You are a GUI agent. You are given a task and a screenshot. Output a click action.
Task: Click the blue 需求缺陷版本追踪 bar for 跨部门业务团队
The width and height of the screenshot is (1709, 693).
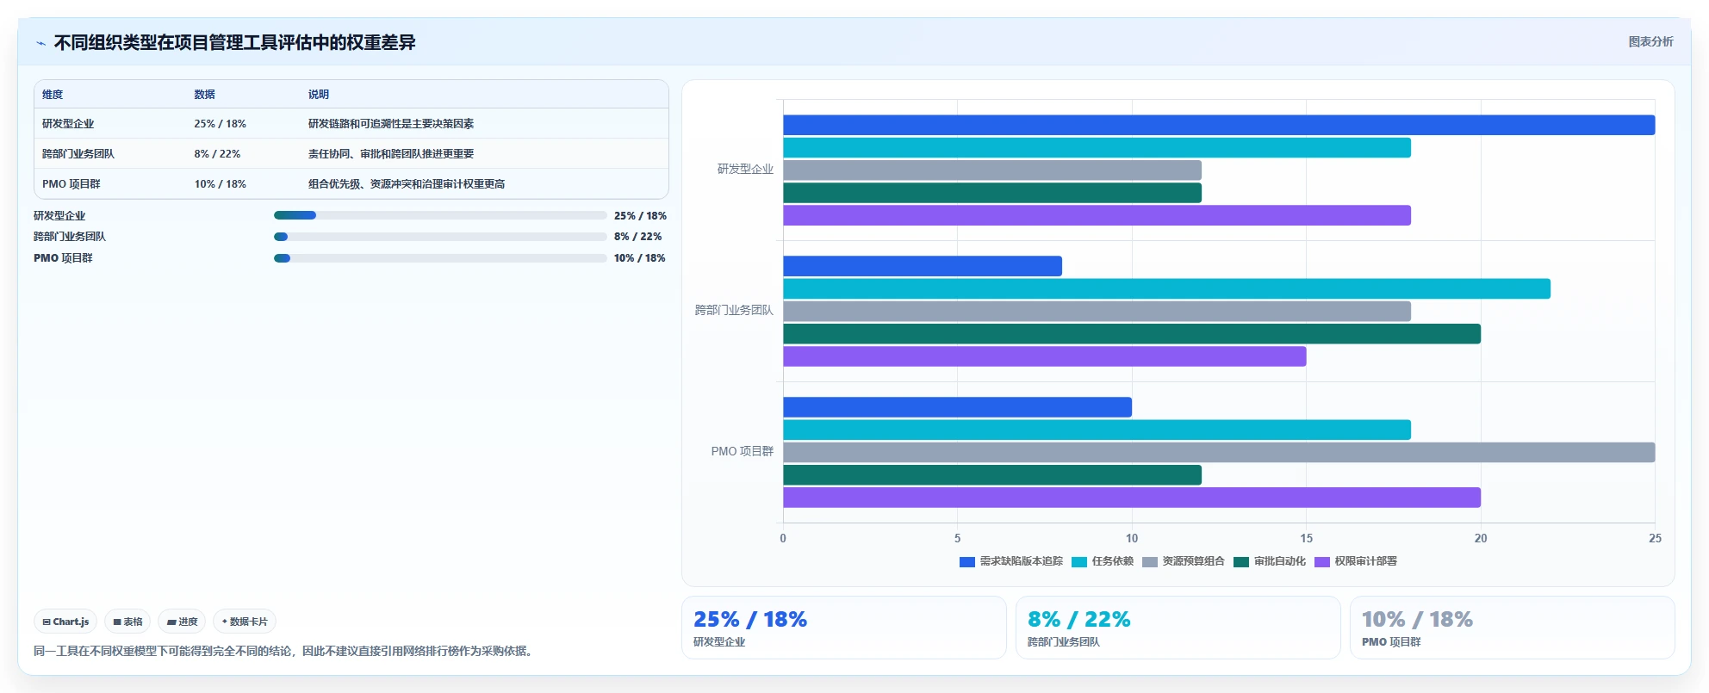pyautogui.click(x=923, y=266)
